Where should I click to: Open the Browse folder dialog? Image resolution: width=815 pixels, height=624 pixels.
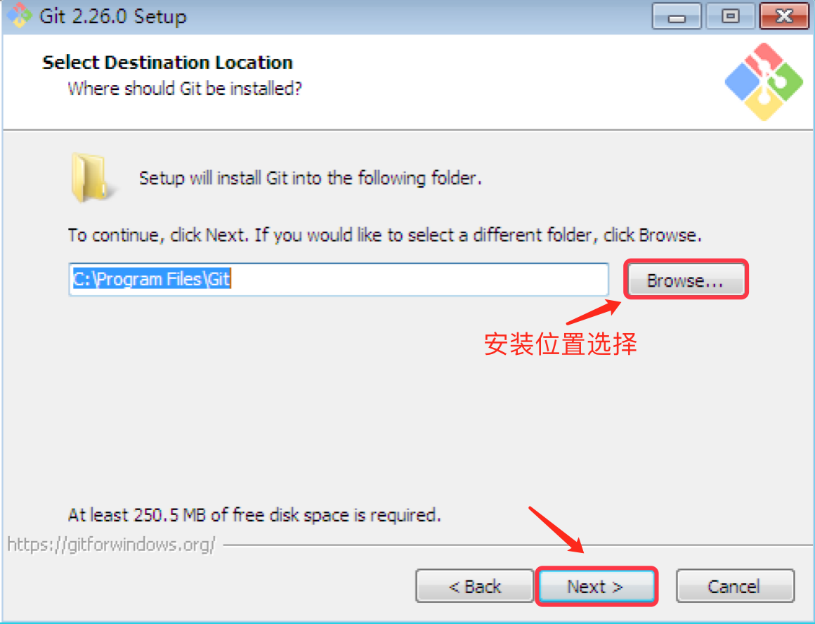tap(685, 280)
